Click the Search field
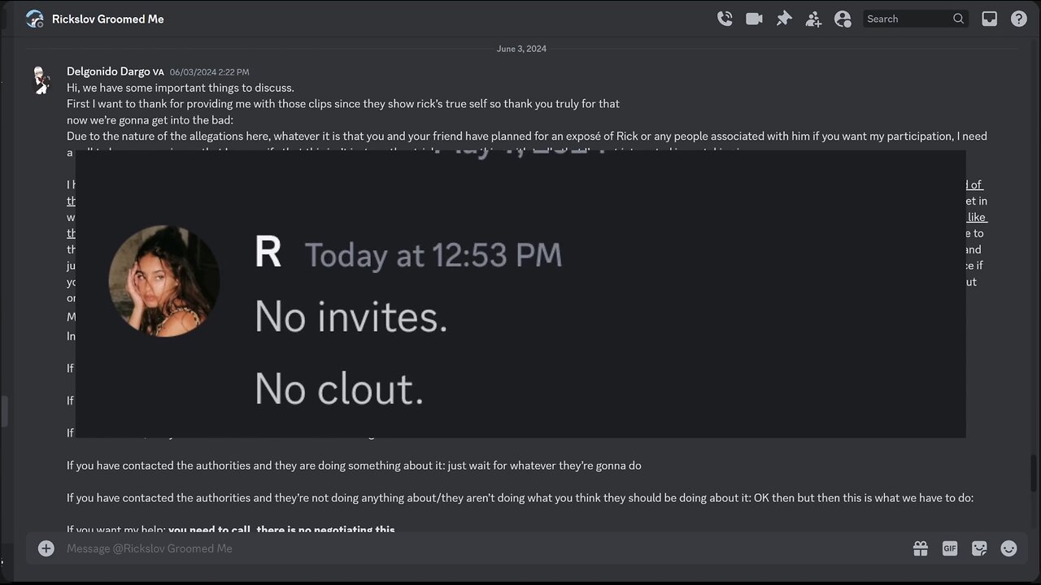The height and width of the screenshot is (585, 1041). (915, 19)
